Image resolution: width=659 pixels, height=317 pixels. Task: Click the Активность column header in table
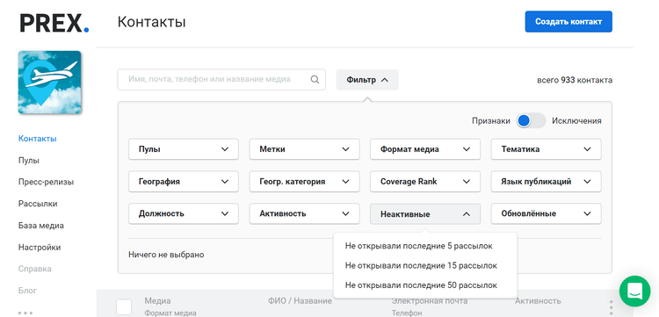coord(538,301)
